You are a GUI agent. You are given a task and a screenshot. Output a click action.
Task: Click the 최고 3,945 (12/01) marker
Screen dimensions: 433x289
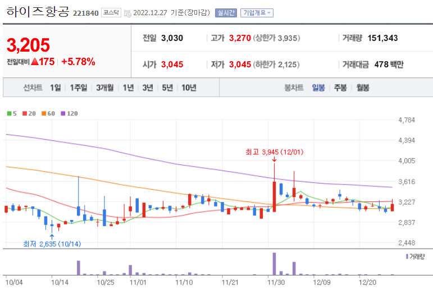(x=274, y=152)
